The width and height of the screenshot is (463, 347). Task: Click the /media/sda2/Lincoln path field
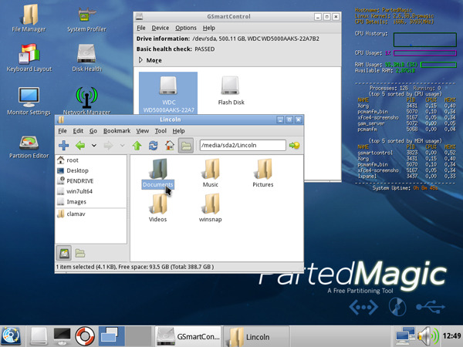(241, 145)
